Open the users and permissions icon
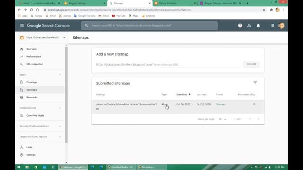The image size is (303, 170). click(x=249, y=25)
